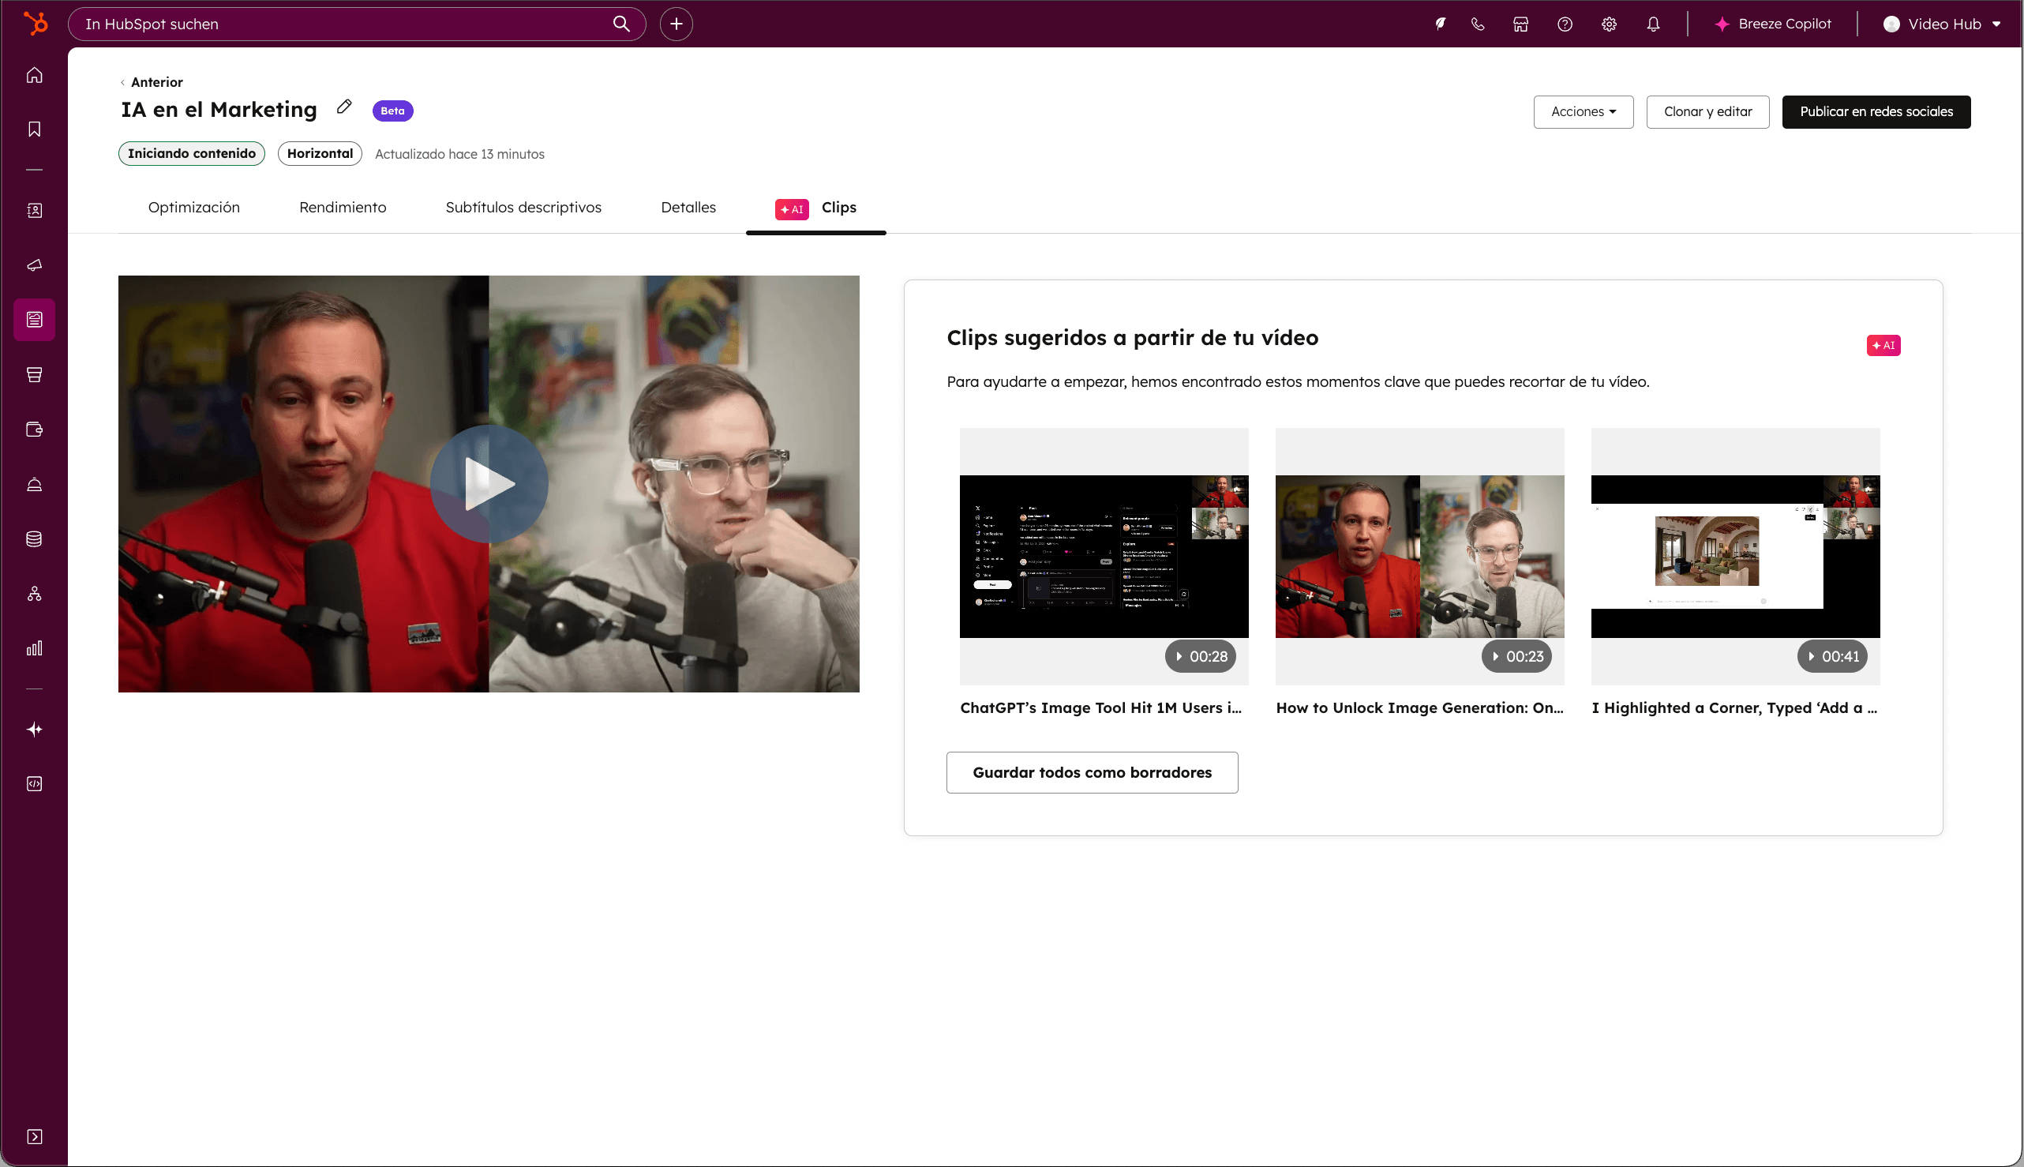Open the Subtítulos descriptivos tab
The height and width of the screenshot is (1167, 2024).
click(523, 208)
